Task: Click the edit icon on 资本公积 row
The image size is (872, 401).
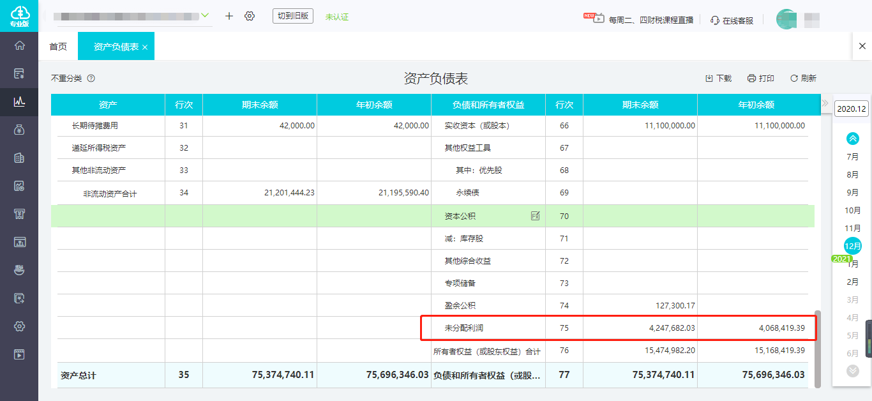Action: pyautogui.click(x=536, y=216)
